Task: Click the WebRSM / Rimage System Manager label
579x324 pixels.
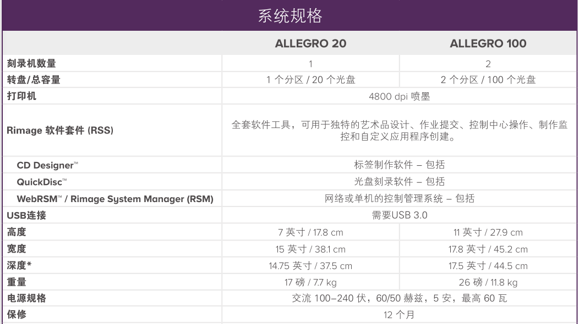Action: click(x=115, y=199)
